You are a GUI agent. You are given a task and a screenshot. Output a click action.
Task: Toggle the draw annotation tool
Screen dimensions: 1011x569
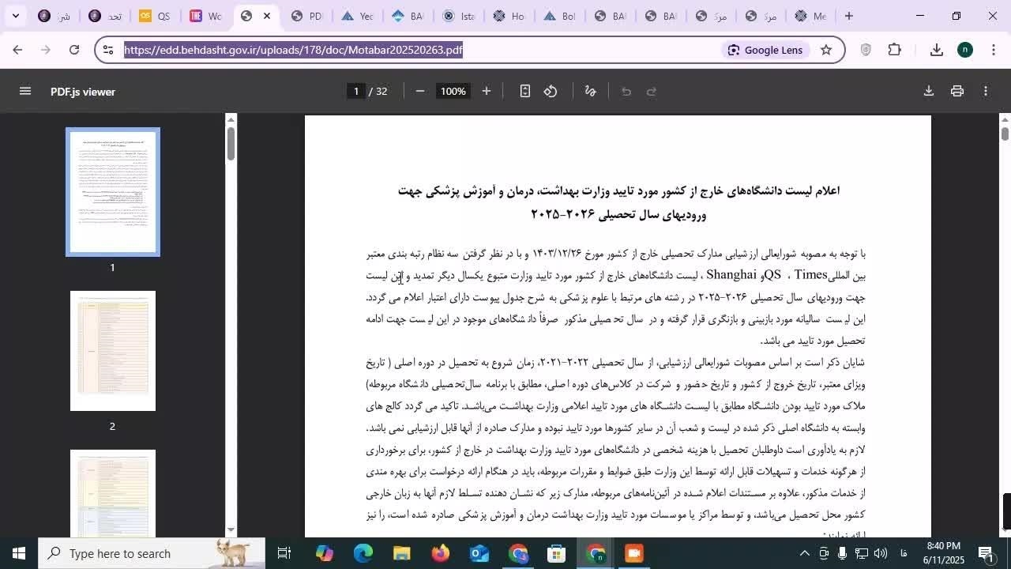point(590,91)
